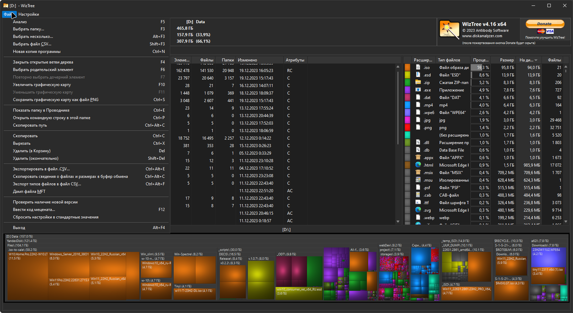Click the .dll file type icon

coord(418,142)
